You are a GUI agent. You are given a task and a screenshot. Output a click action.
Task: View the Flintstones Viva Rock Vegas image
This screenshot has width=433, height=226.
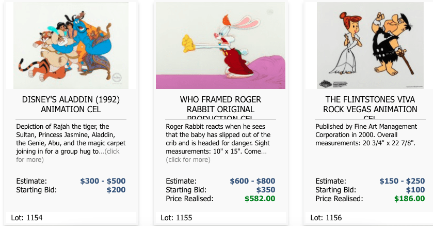pos(370,46)
